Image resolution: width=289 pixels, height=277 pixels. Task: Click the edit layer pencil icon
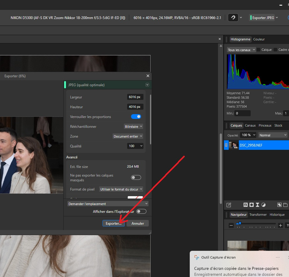click(229, 205)
